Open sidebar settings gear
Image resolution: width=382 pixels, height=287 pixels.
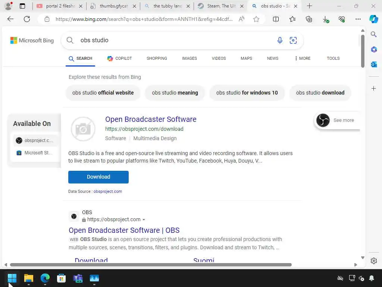point(374,261)
